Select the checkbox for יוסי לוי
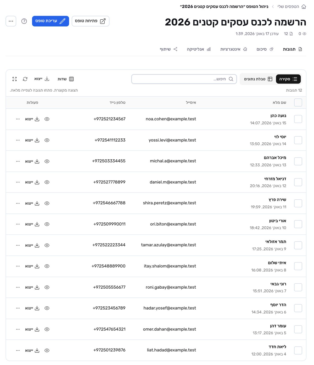Screen dimensions: 314x365 (x=298, y=140)
